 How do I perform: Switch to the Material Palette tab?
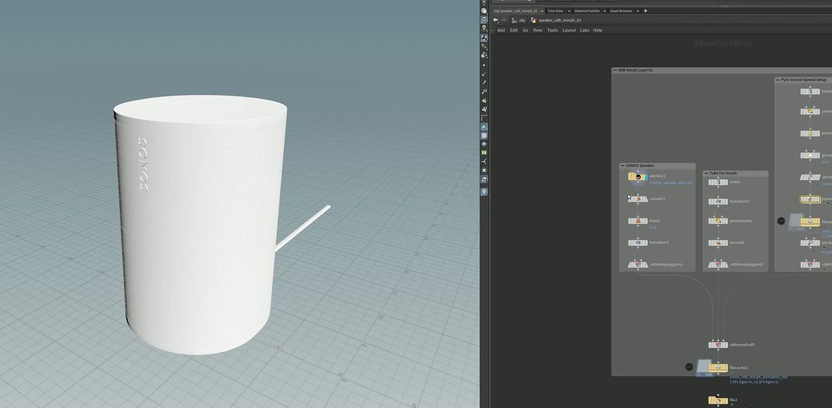[587, 11]
